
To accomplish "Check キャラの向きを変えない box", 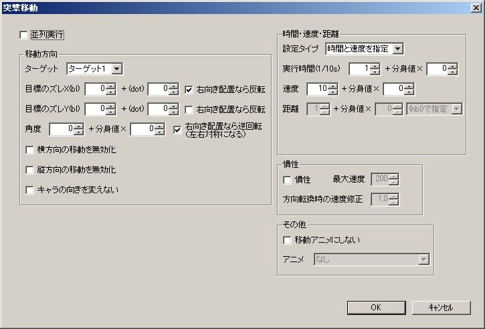I will coord(29,190).
